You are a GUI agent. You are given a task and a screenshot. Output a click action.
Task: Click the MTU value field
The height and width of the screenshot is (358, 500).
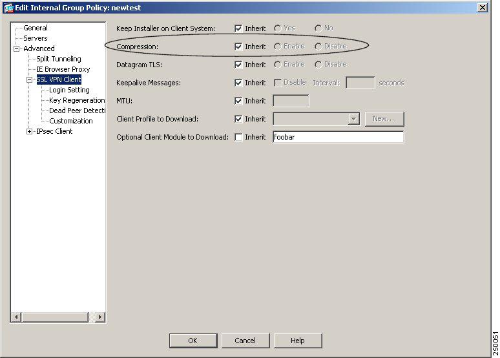pyautogui.click(x=291, y=101)
